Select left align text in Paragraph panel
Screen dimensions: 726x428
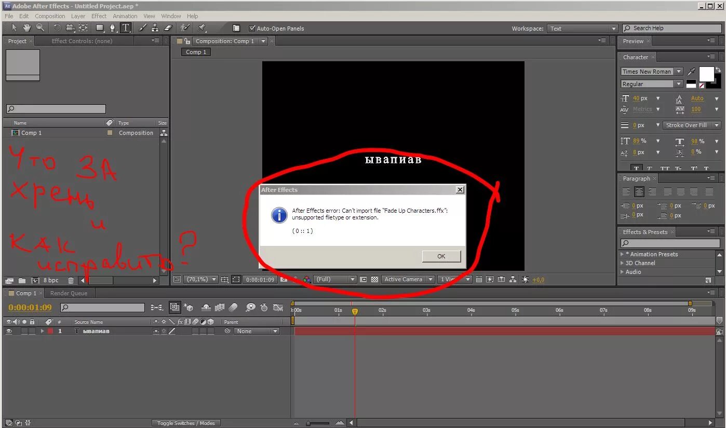click(626, 191)
